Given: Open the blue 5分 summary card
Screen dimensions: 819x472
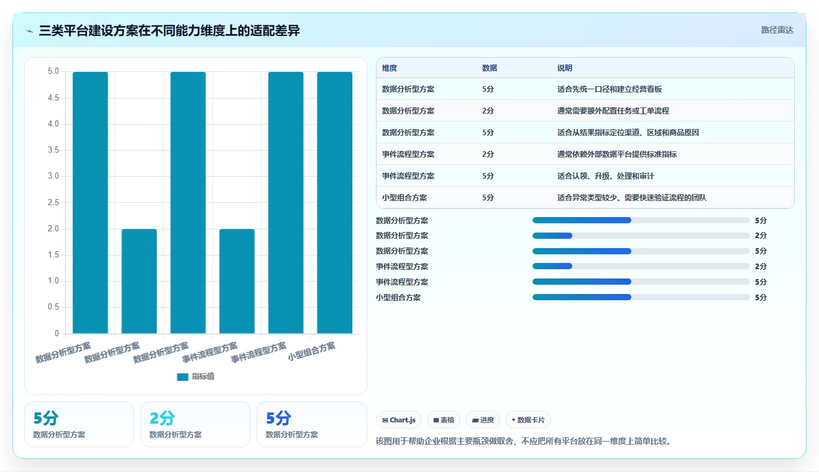Looking at the screenshot, I should point(312,424).
